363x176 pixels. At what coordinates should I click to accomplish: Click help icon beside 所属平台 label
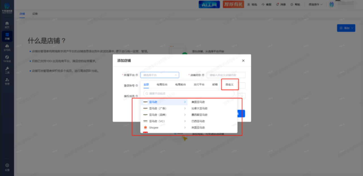(x=137, y=75)
